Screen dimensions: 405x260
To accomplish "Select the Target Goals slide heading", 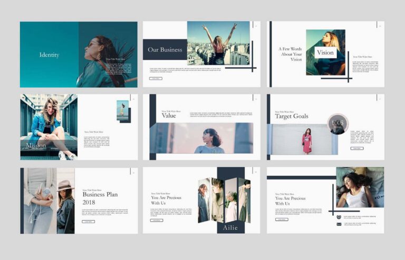I will 292,116.
